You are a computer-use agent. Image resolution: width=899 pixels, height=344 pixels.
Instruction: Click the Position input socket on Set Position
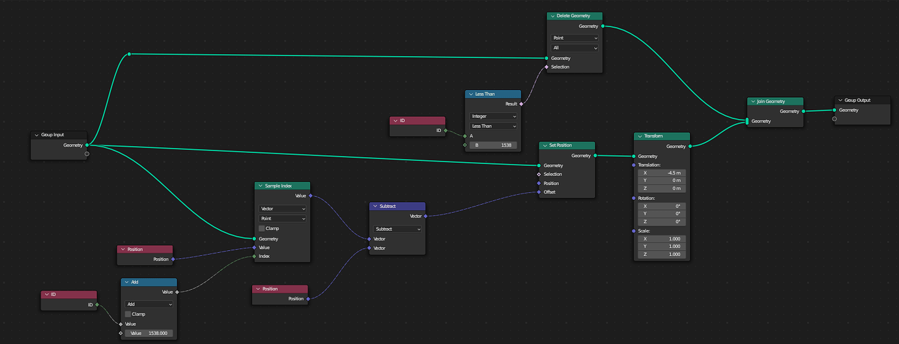(539, 183)
